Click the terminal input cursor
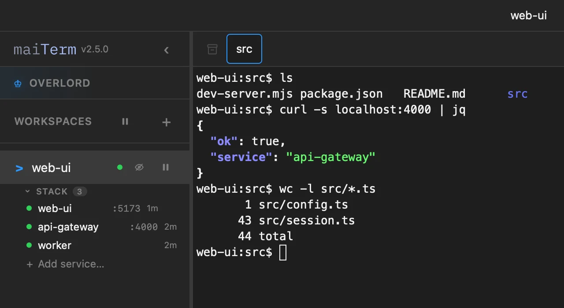 (283, 253)
